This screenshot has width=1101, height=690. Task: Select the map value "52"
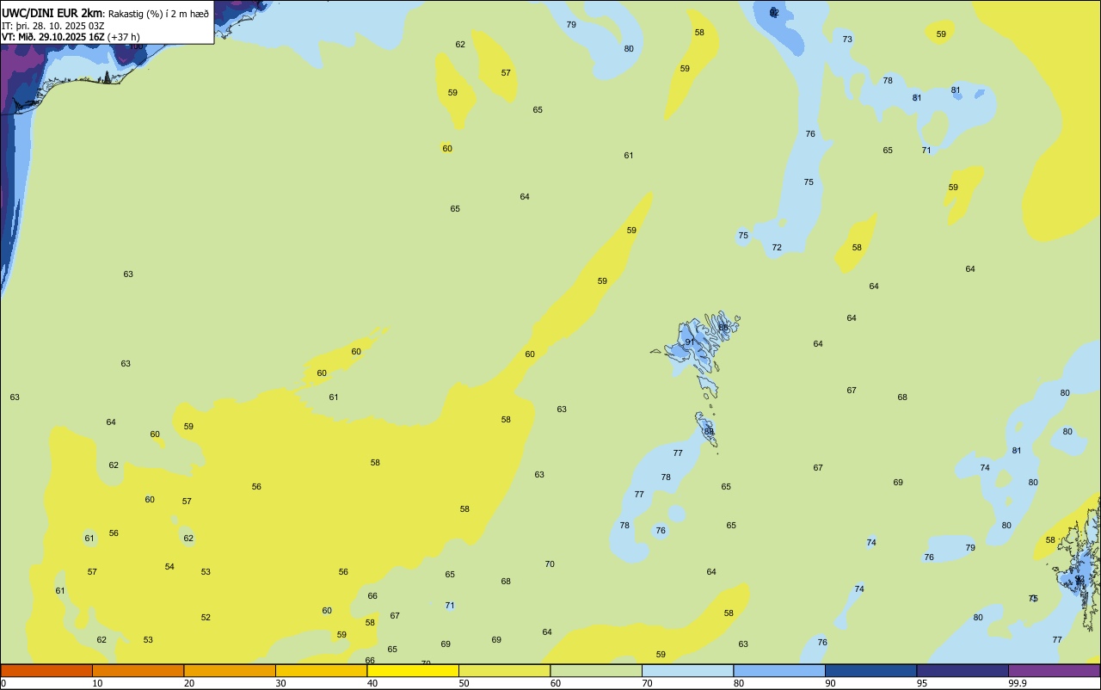pos(206,617)
